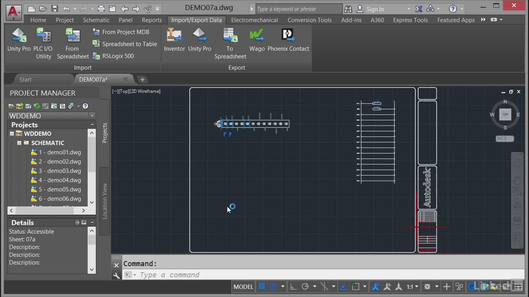Click the ViewCube TOP face
This screenshot has height=297, width=529.
click(505, 114)
